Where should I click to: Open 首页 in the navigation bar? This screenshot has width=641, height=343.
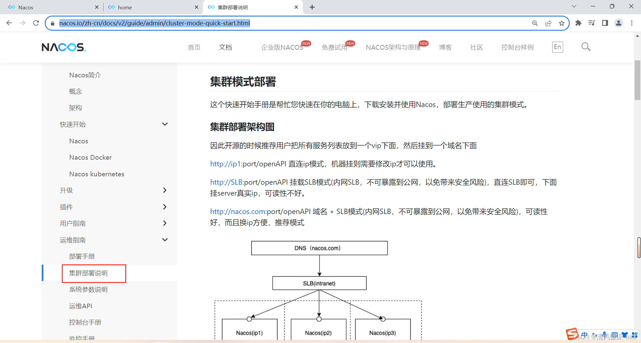click(194, 47)
